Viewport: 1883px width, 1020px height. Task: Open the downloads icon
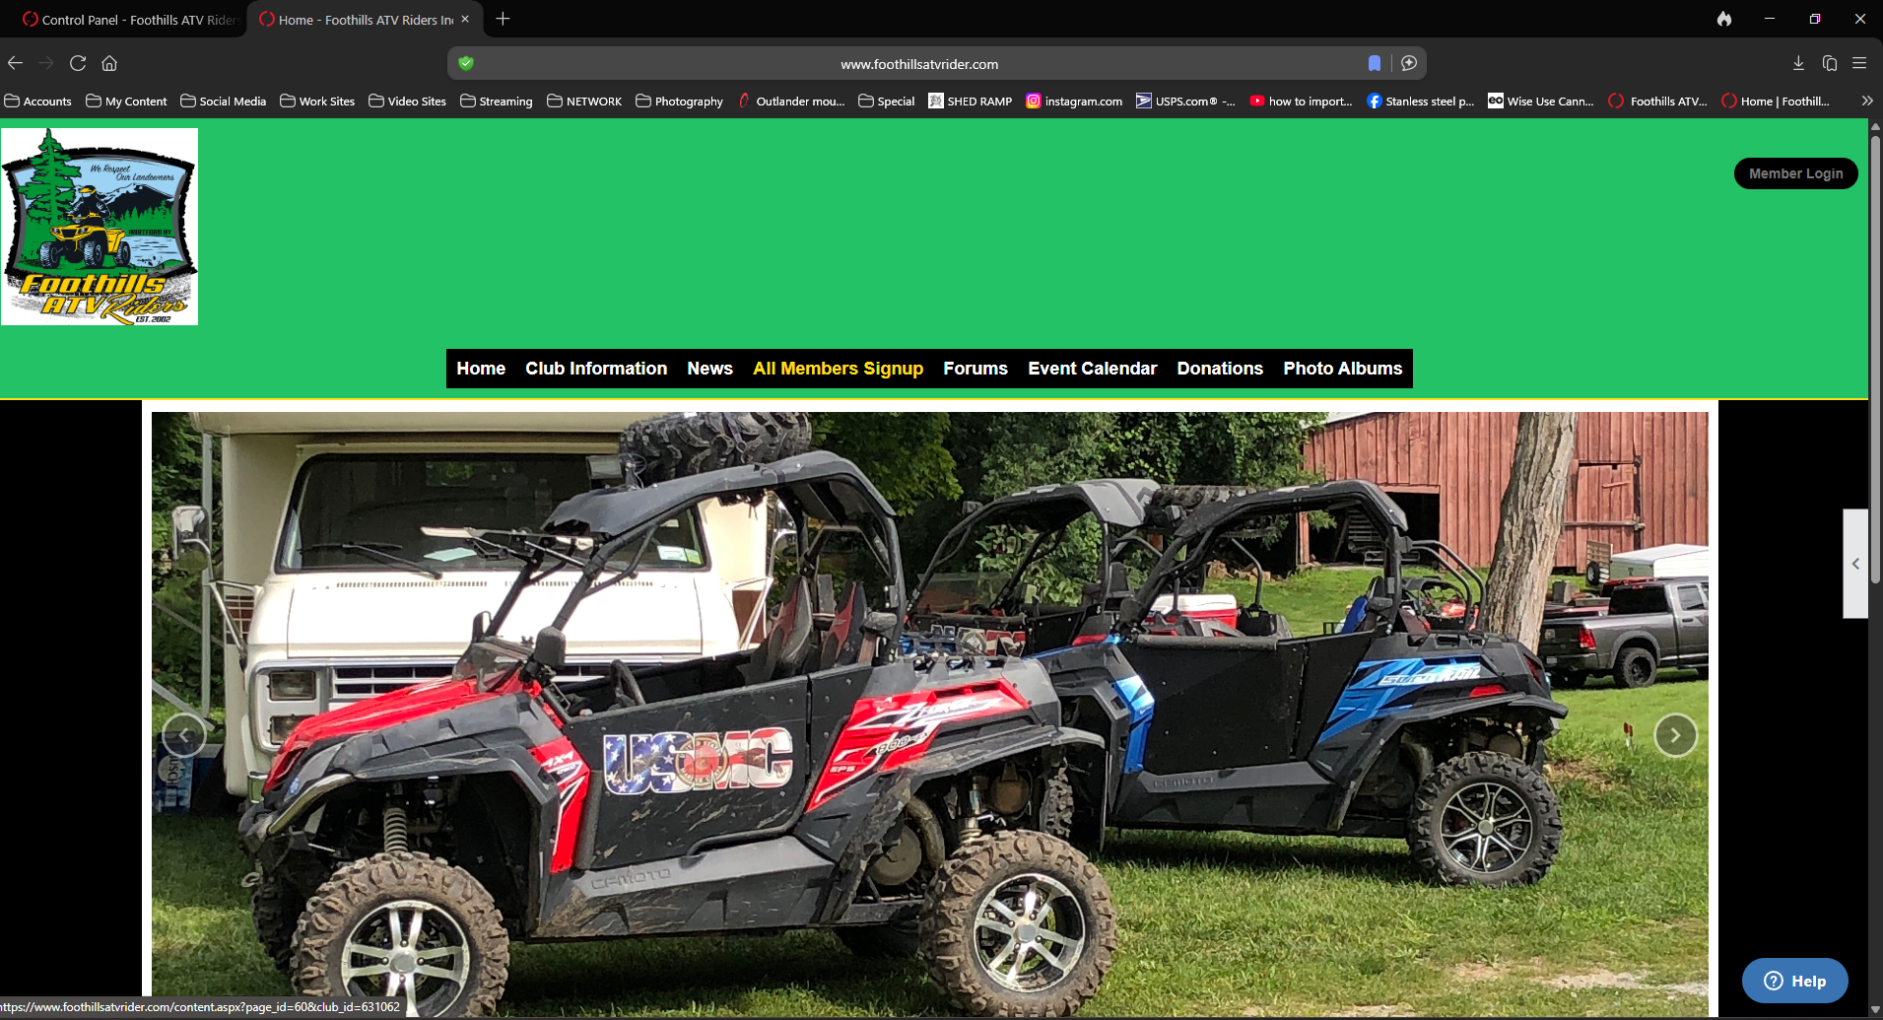point(1798,63)
